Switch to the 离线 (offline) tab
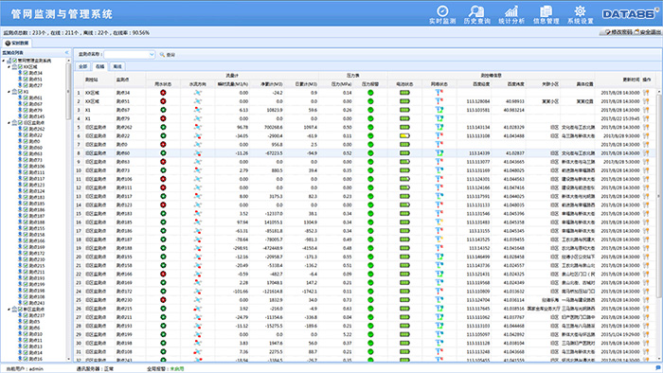This screenshot has width=663, height=373. point(117,66)
